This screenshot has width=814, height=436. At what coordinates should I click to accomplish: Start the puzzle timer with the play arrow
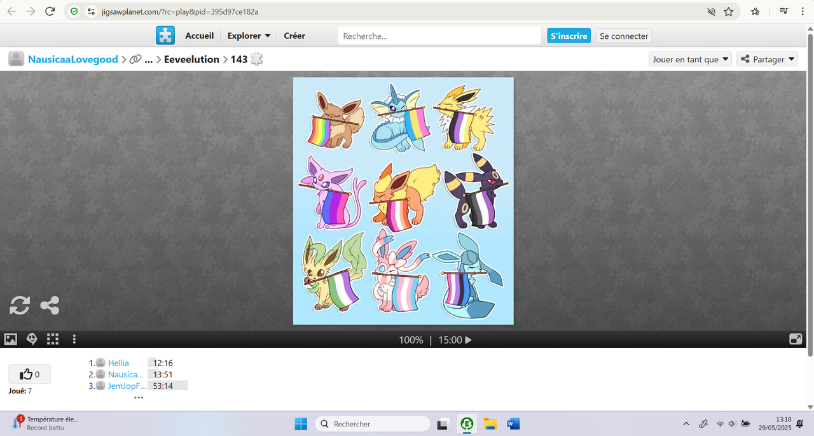coord(469,340)
